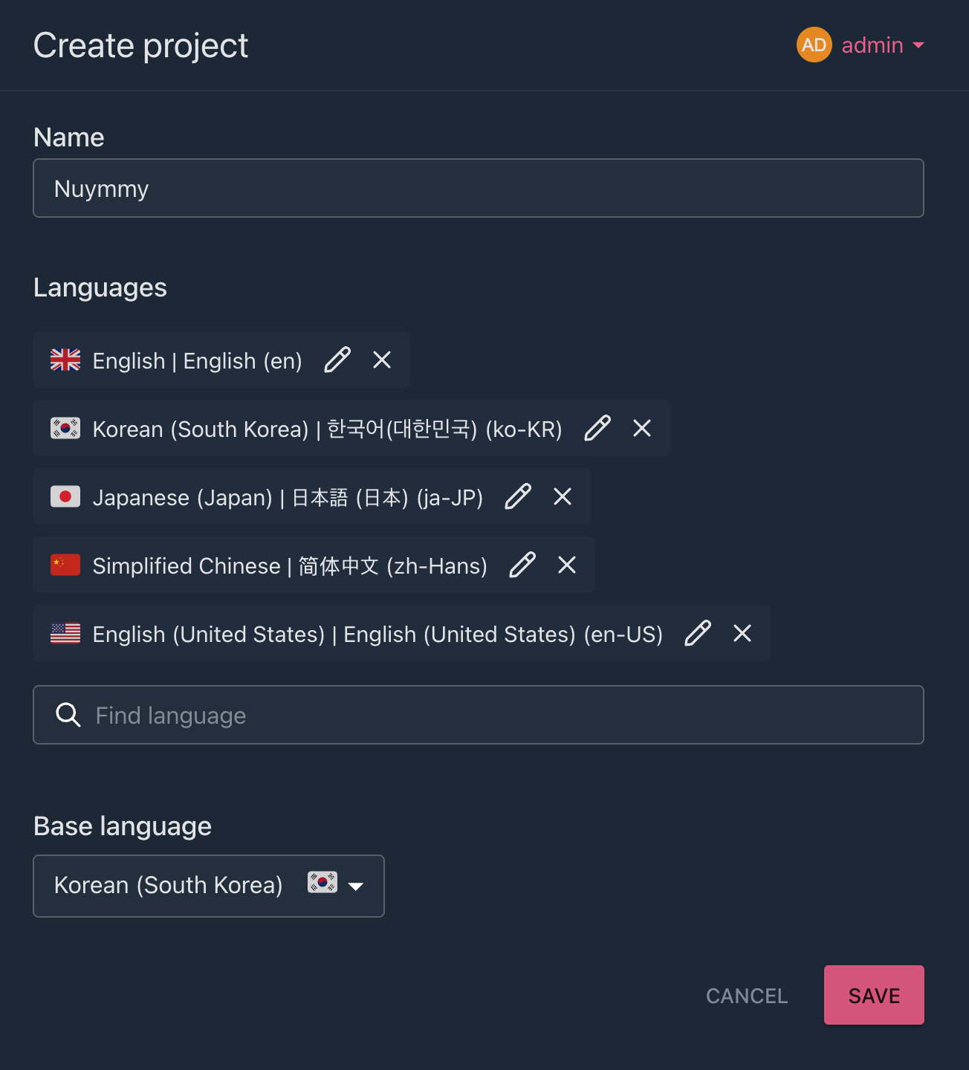Edit the Korean (South Korea) language entry

[x=597, y=428]
